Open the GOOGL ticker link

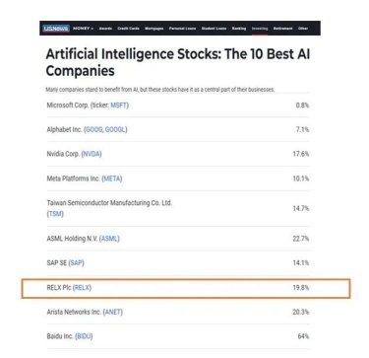(115, 129)
